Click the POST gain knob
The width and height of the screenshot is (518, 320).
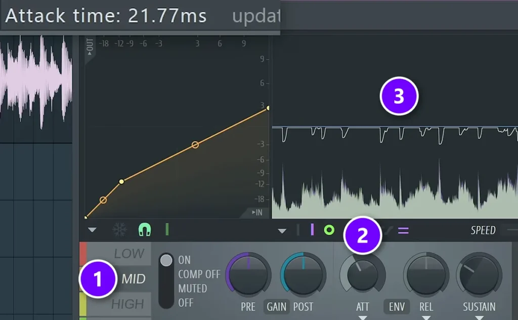(304, 274)
